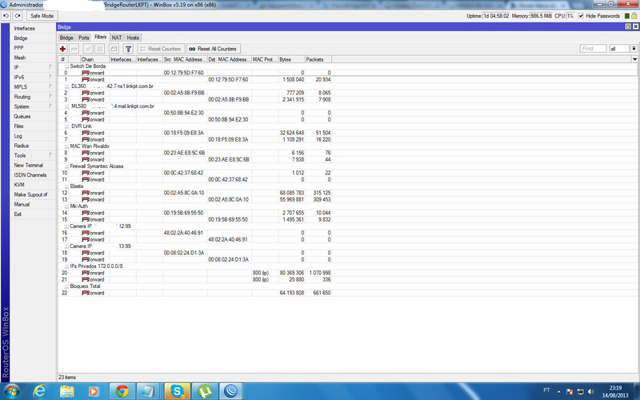Sort by Packets column header

click(x=318, y=59)
